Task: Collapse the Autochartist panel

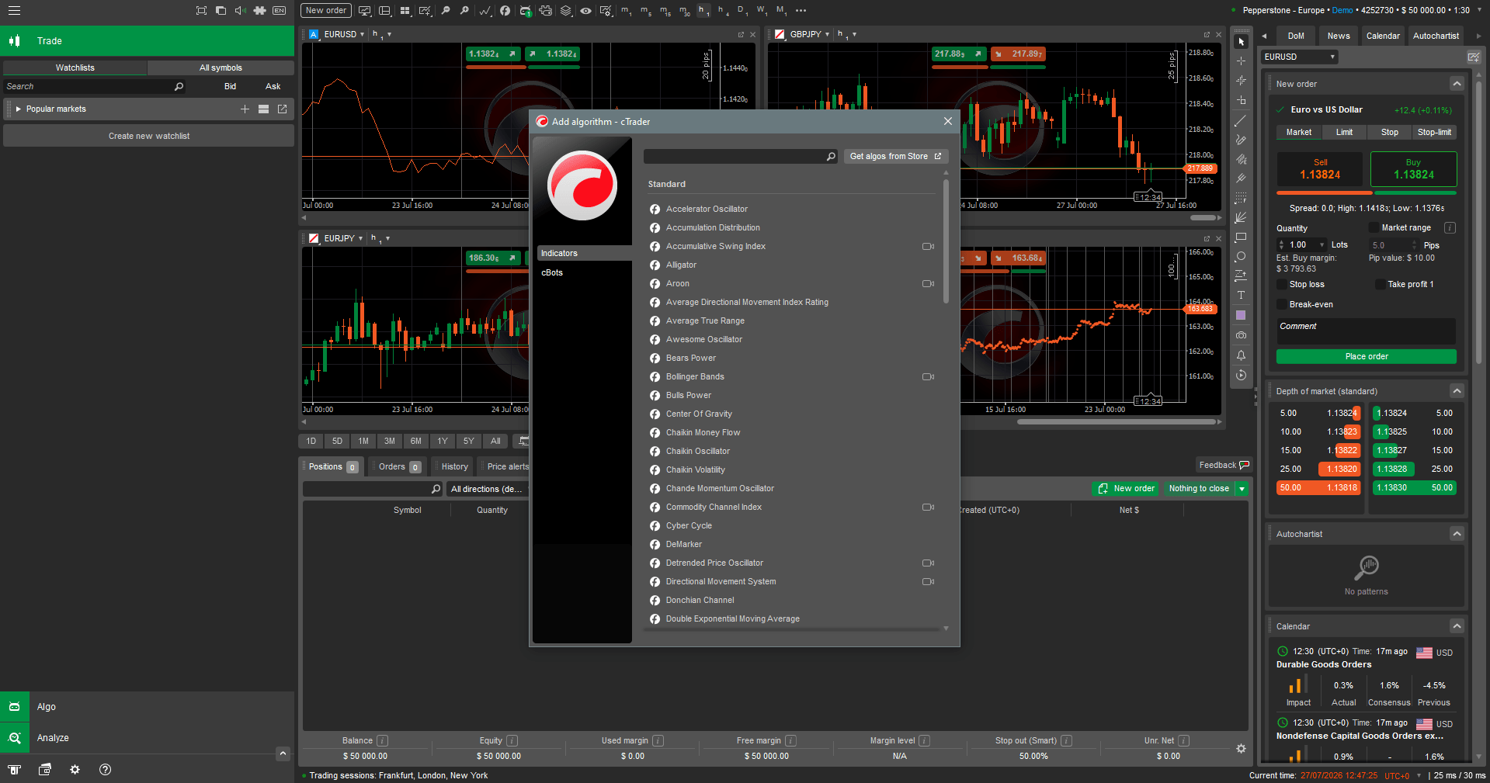Action: tap(1457, 534)
